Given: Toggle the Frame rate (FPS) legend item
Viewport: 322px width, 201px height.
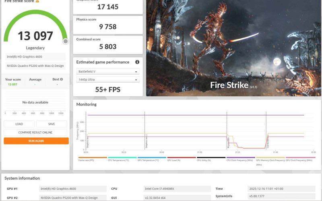Looking at the screenshot, I should click(x=93, y=159).
